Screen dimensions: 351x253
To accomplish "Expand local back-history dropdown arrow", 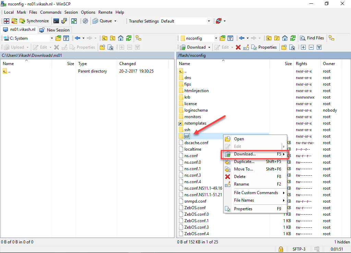I will coord(83,38).
